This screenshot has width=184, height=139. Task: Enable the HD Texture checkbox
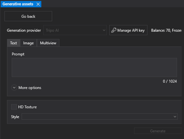(14, 107)
